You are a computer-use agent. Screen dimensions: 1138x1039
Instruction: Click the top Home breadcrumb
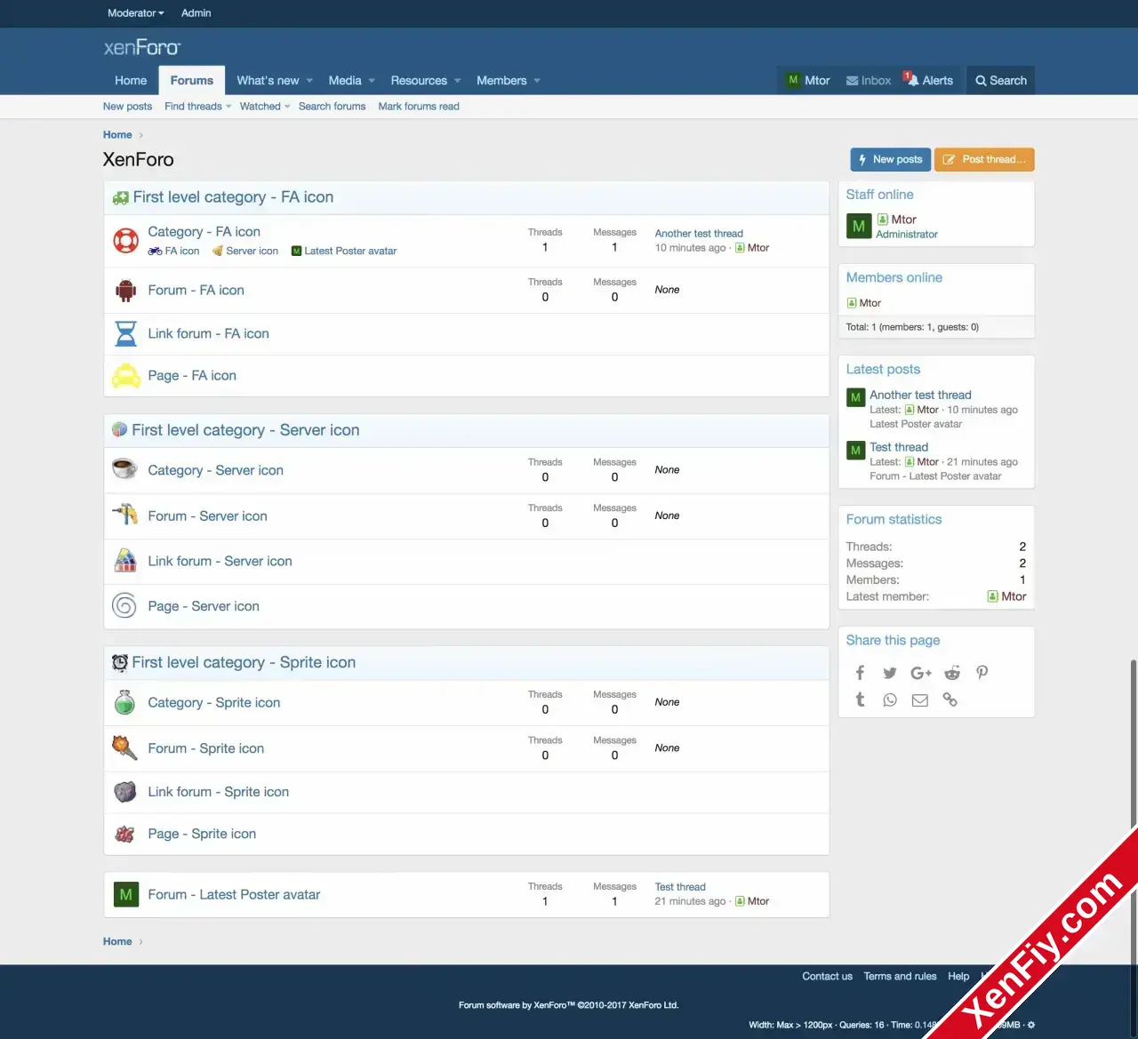tap(117, 135)
